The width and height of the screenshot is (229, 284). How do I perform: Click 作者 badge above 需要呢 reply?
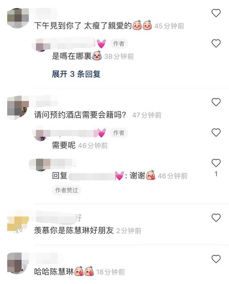(x=119, y=132)
